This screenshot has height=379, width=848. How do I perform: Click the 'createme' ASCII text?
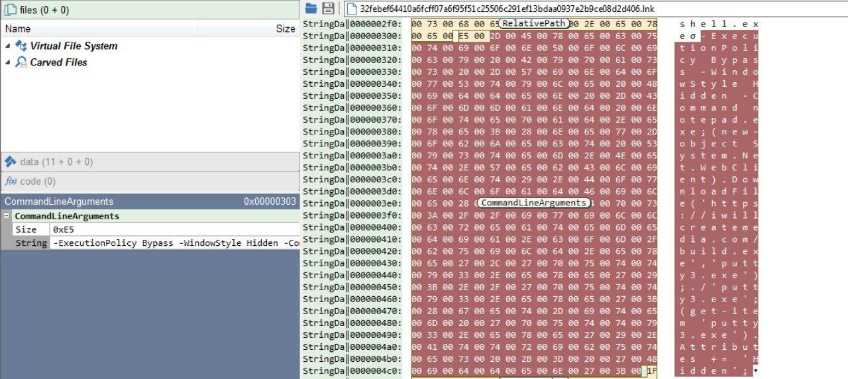718,227
